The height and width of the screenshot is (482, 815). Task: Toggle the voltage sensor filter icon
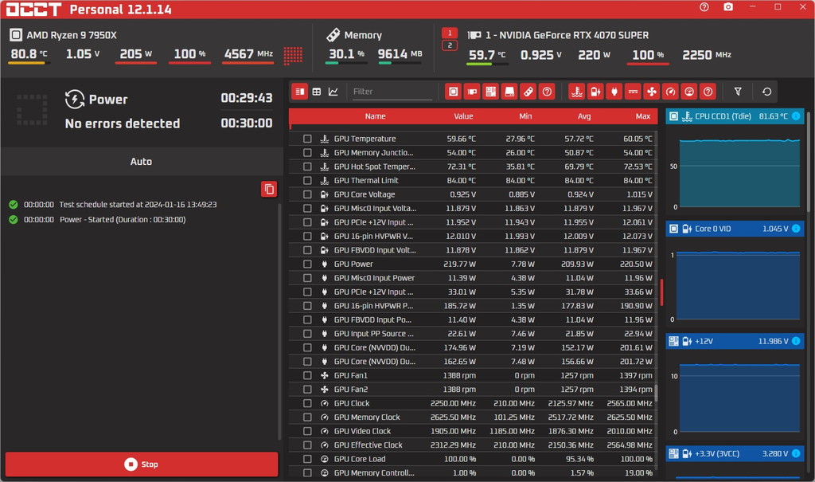[x=595, y=92]
